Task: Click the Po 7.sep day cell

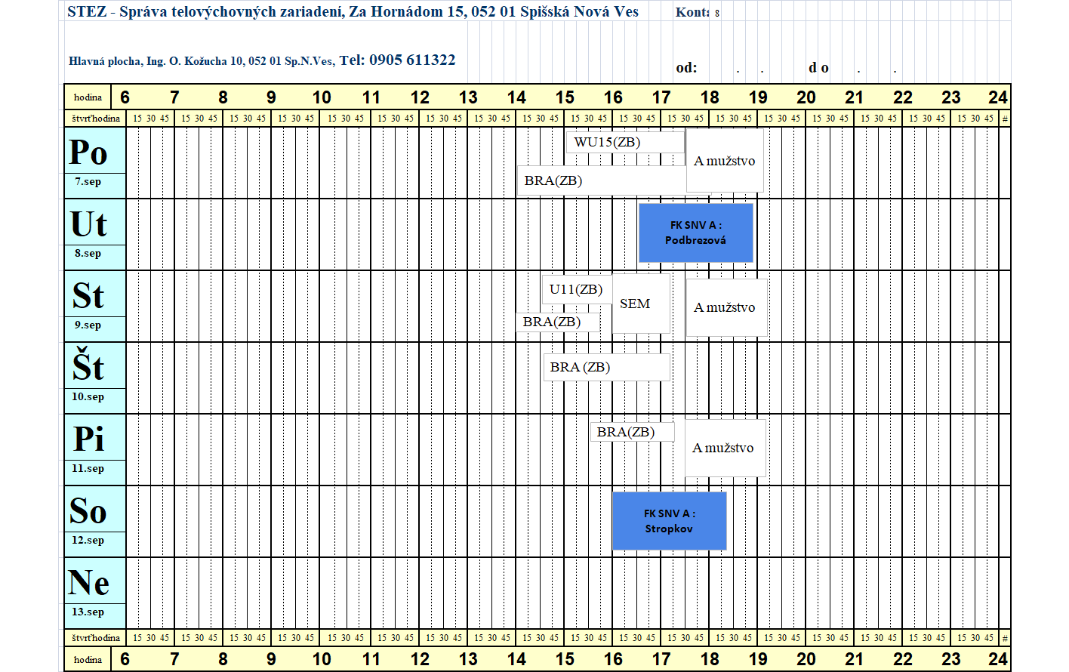Action: pos(95,162)
